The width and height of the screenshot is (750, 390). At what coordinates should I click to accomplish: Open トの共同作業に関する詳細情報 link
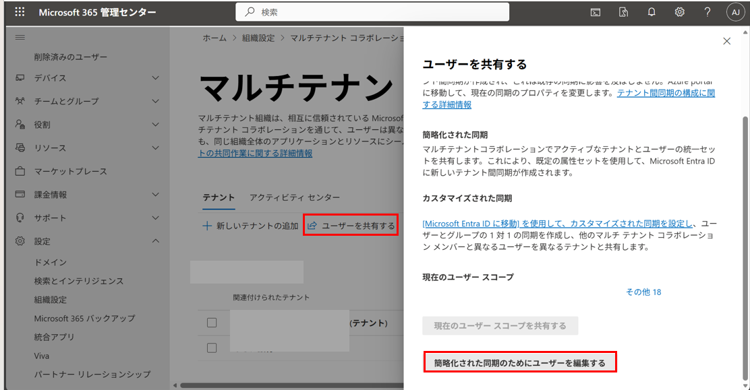(255, 154)
